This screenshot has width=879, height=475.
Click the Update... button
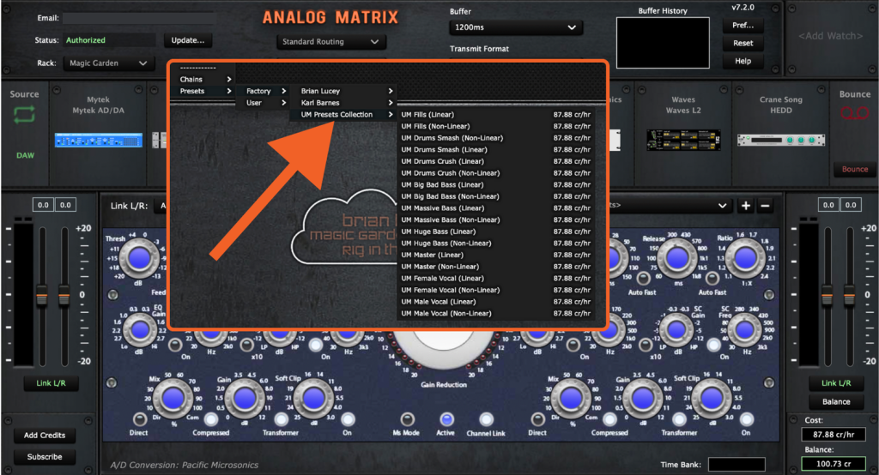click(x=188, y=40)
